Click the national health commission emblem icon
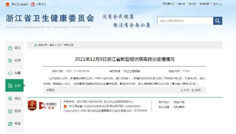This screenshot has width=236, height=134. coord(7,4)
